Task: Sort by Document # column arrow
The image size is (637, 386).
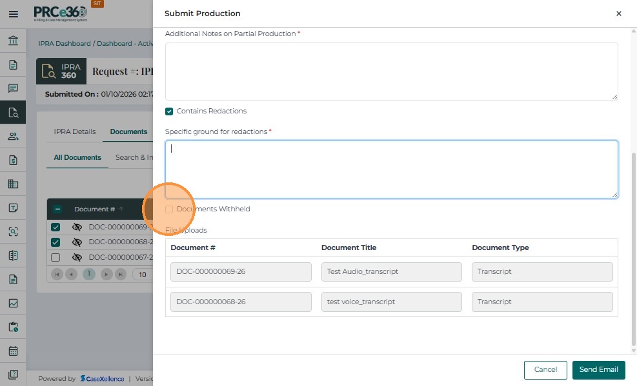Action: click(121, 209)
